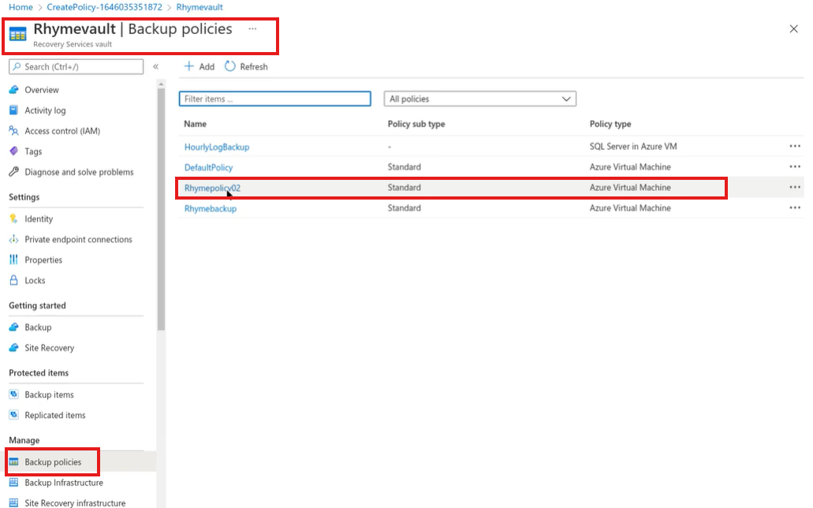Open the more options for DefaultPolicy row
This screenshot has height=508, width=813.
coord(795,166)
